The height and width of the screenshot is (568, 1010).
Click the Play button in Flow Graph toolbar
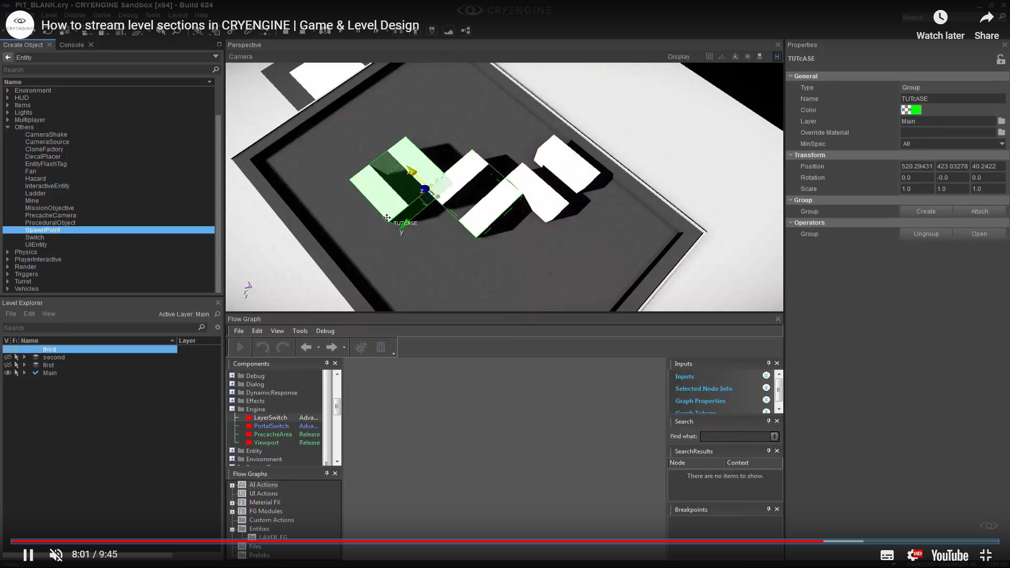(240, 347)
